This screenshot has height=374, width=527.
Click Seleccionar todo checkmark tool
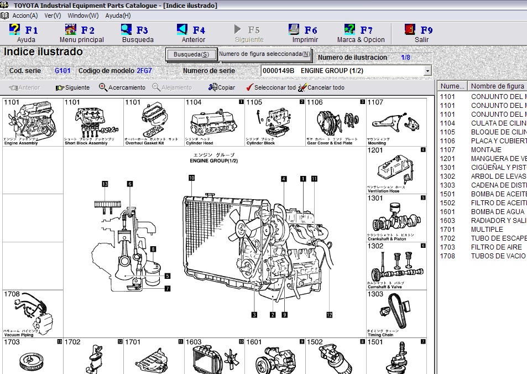pos(270,87)
